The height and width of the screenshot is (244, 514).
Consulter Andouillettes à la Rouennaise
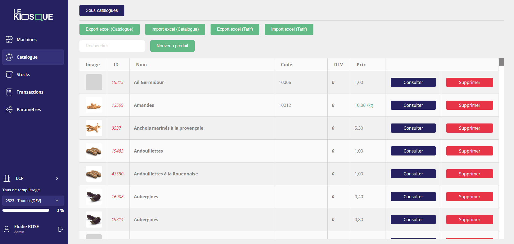(x=413, y=174)
